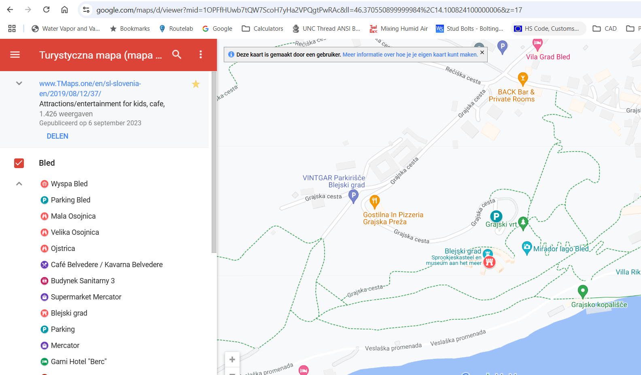Open the TMaps.one website link

click(x=90, y=88)
